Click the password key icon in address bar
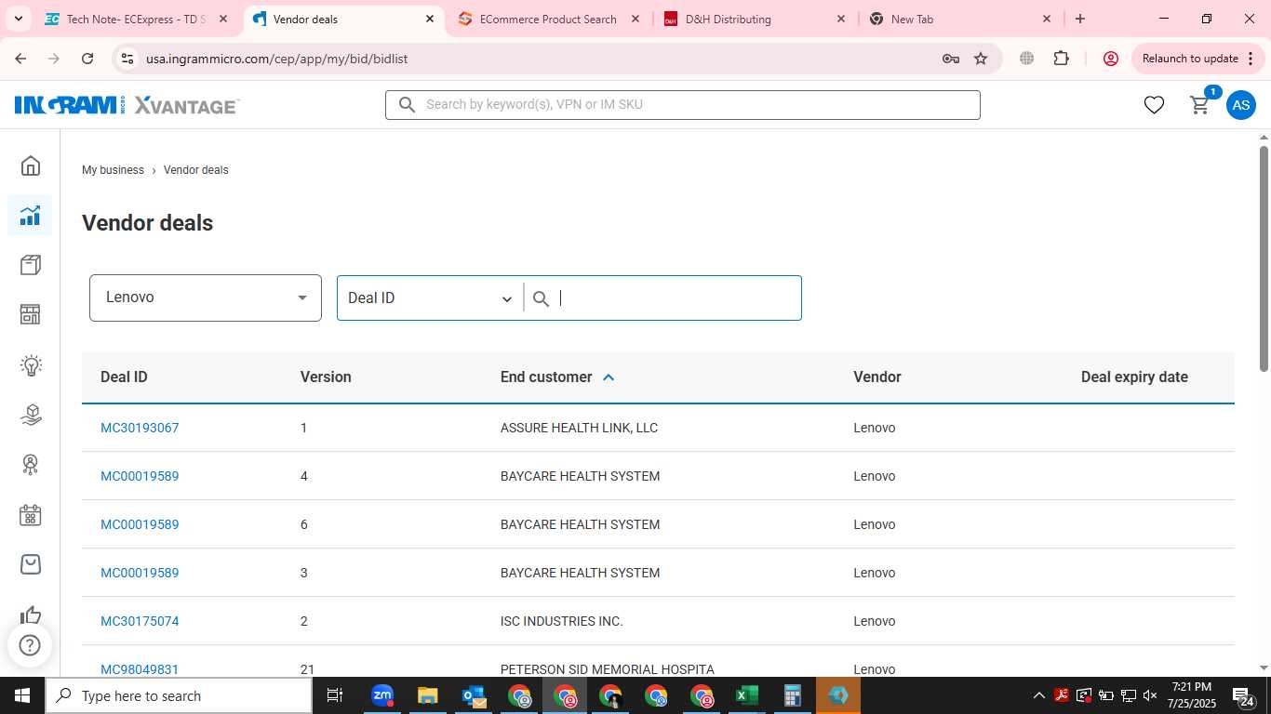The height and width of the screenshot is (714, 1271). pyautogui.click(x=950, y=59)
